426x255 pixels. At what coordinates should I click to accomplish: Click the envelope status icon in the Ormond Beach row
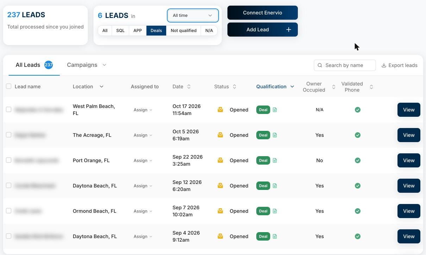(x=220, y=211)
